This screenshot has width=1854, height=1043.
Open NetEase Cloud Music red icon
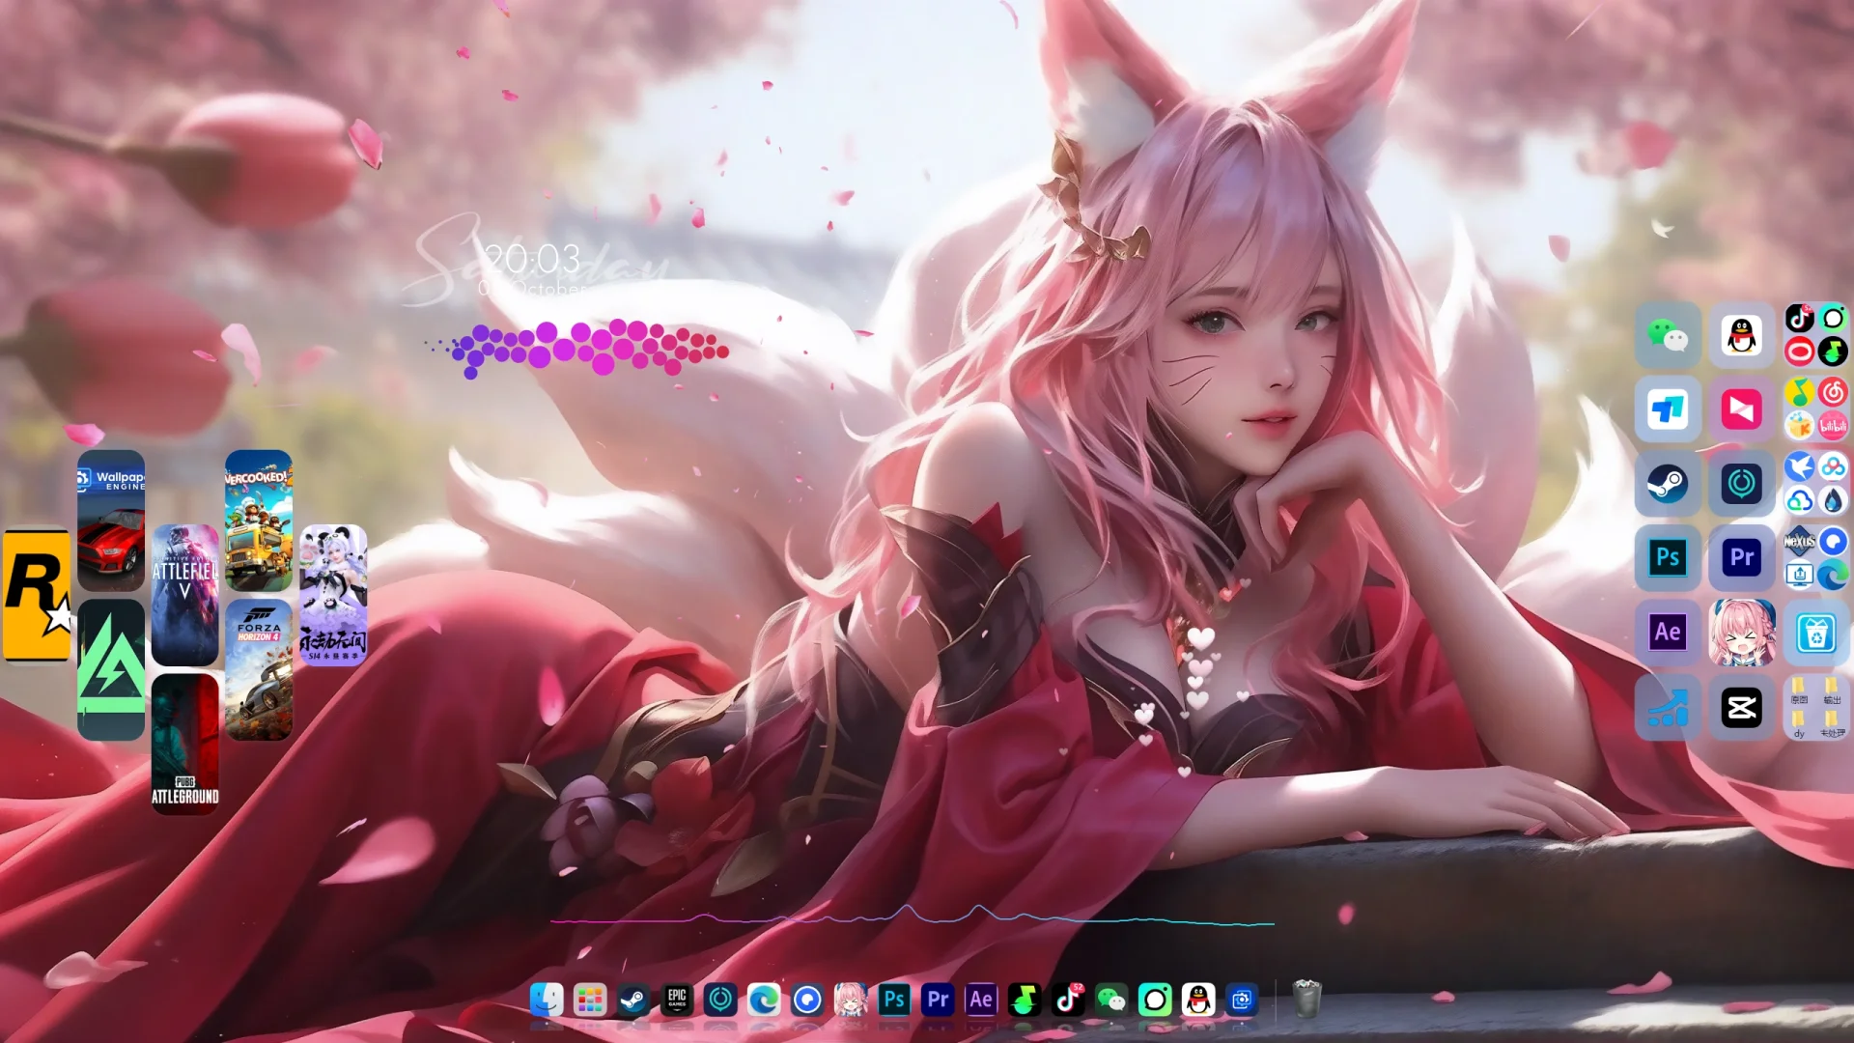click(1833, 392)
